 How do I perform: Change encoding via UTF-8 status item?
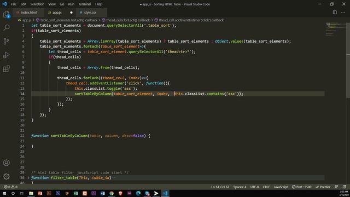tap(254, 187)
